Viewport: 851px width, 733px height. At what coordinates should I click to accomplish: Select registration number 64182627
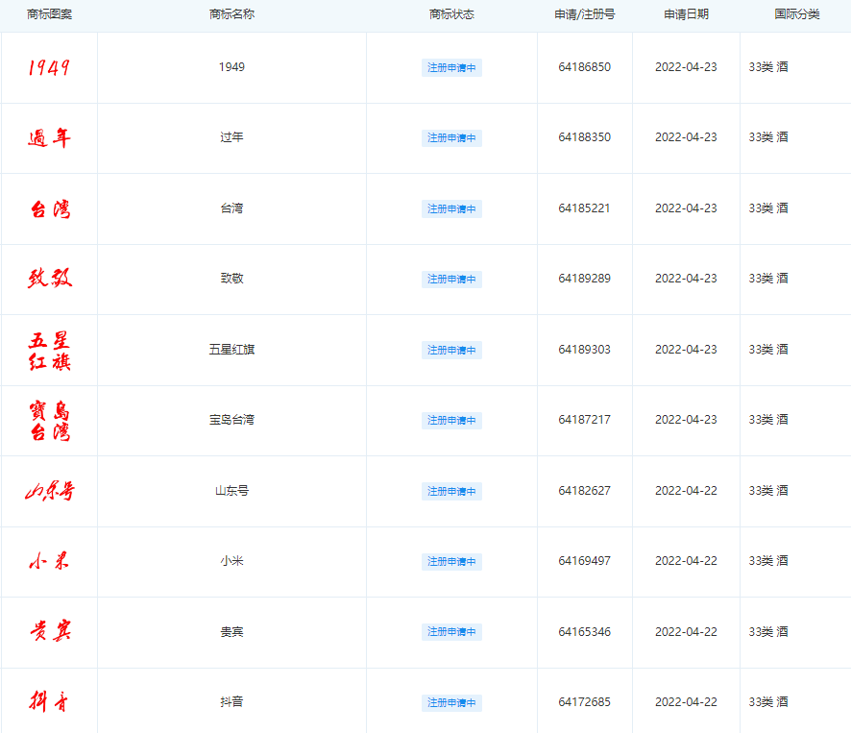[585, 491]
